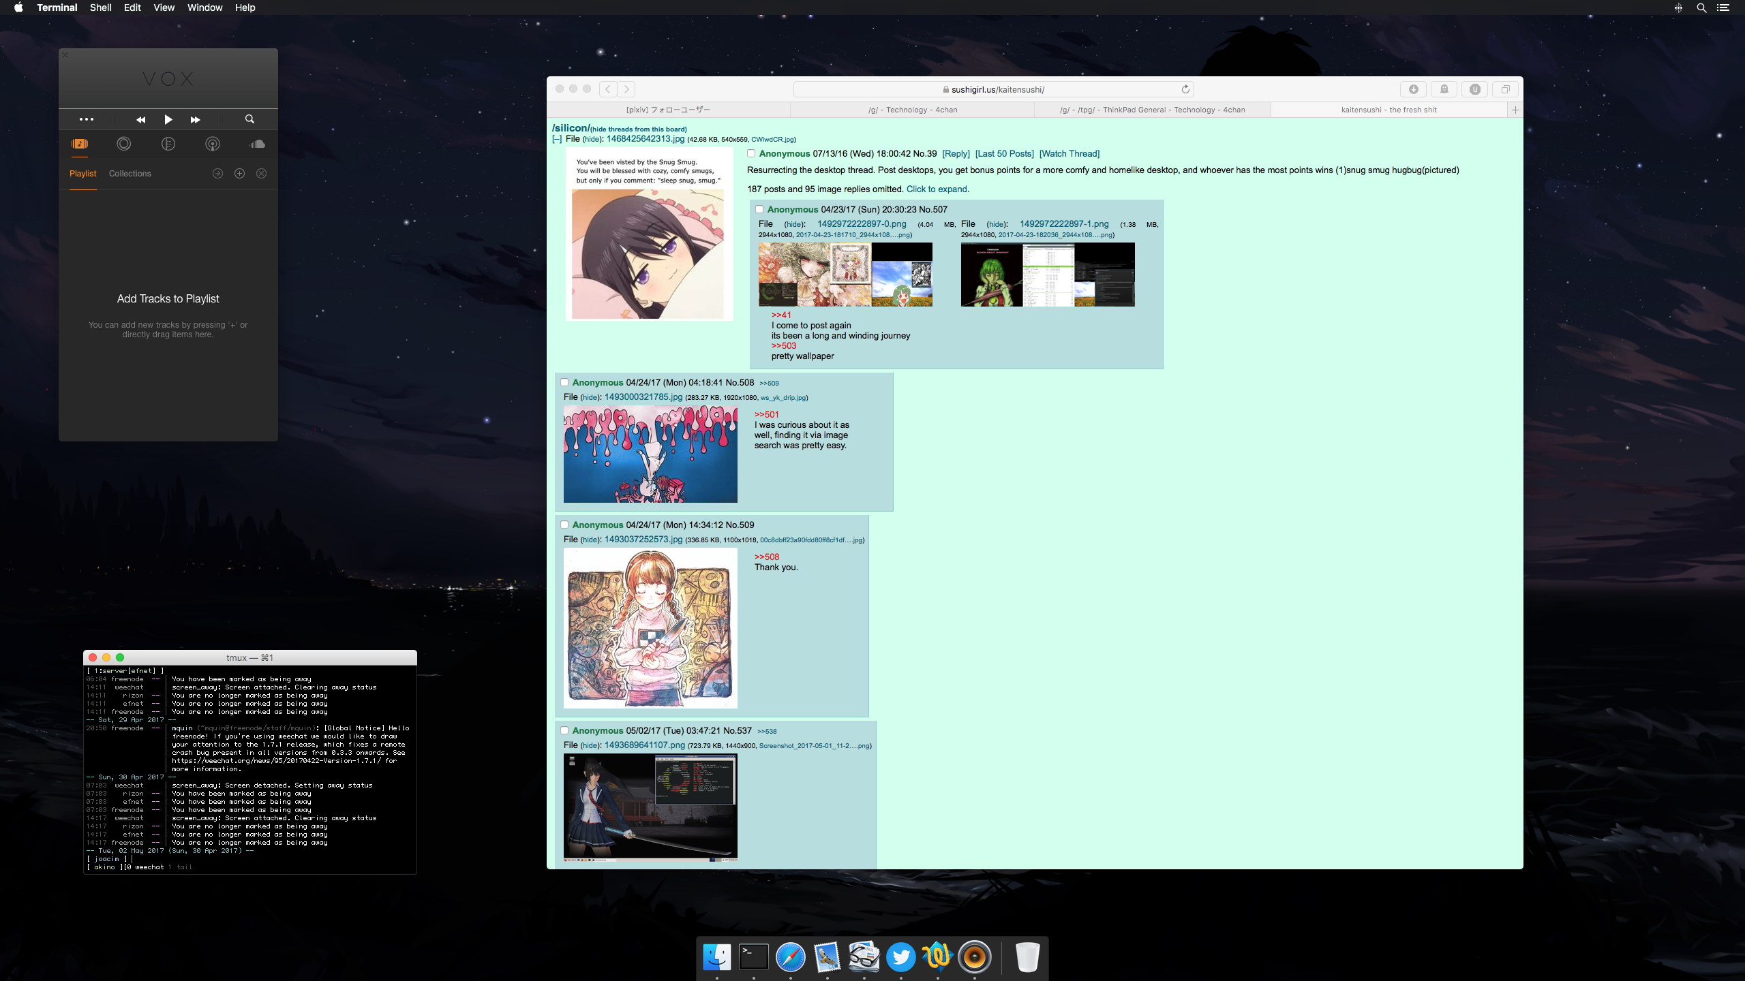Skip to next track in VOX
Screen dimensions: 1745x981
pos(196,120)
